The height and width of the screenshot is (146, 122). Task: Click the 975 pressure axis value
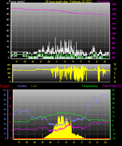tap(113, 58)
